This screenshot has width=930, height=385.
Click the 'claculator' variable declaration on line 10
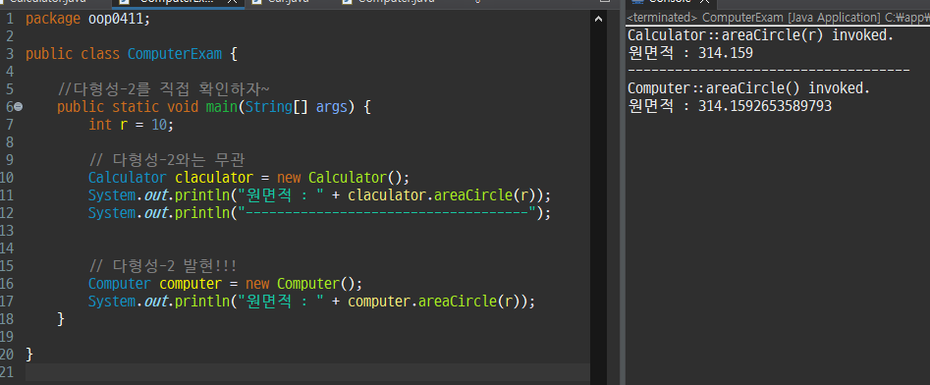click(x=214, y=178)
